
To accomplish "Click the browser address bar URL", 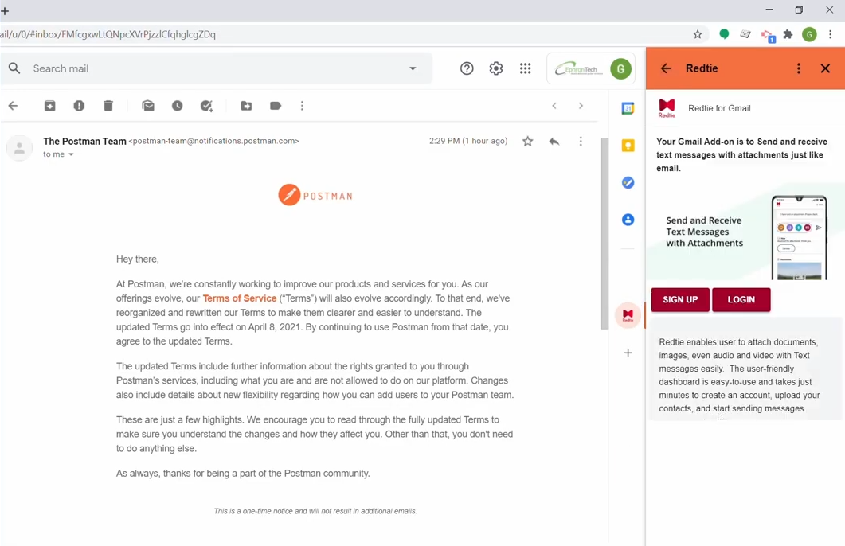I will [x=108, y=34].
